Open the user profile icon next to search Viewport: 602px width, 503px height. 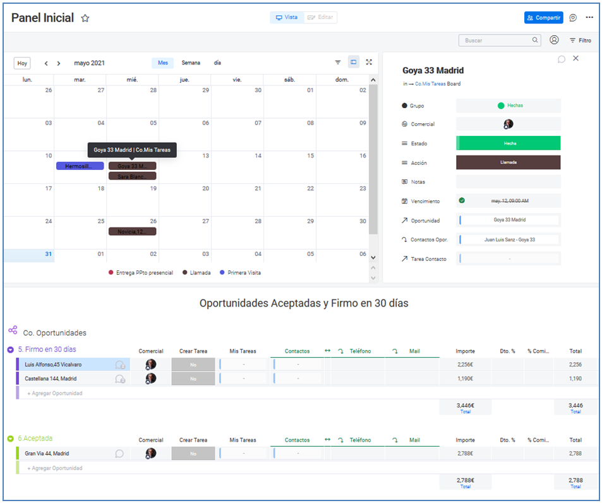point(554,40)
